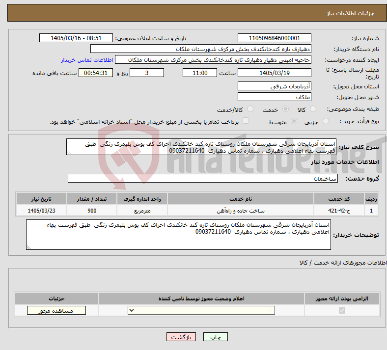Click the quantity cell 900
The width and height of the screenshot is (387, 350).
(x=92, y=211)
